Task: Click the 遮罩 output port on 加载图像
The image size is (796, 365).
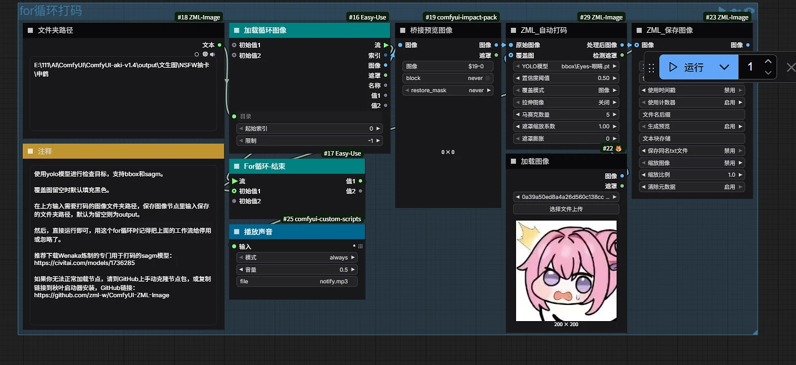Action: click(x=622, y=186)
